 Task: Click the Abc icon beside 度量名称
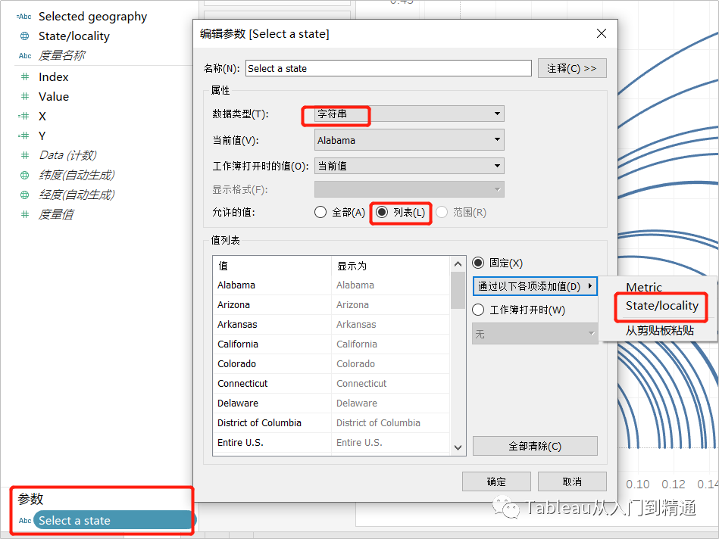tap(25, 56)
